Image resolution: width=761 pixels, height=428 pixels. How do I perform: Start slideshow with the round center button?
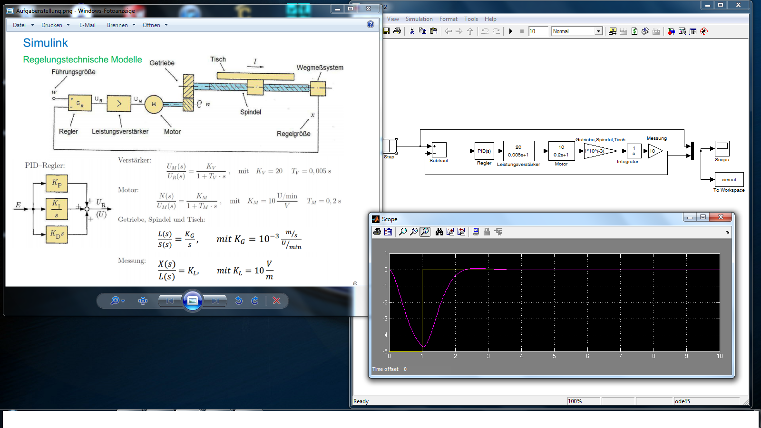click(193, 301)
